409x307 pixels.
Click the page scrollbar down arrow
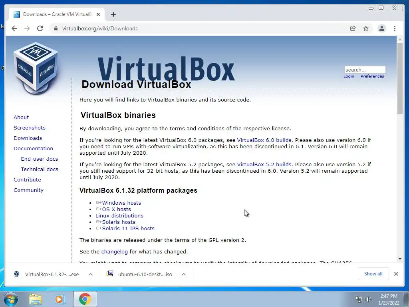click(400, 259)
